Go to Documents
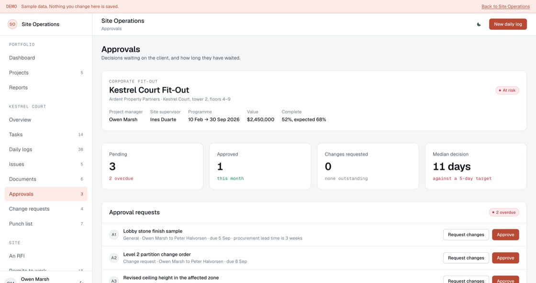This screenshot has width=536, height=283. click(46, 179)
